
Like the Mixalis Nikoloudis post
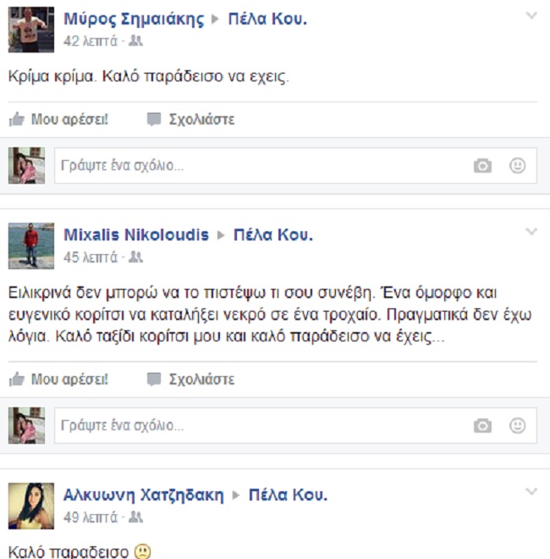pyautogui.click(x=58, y=379)
